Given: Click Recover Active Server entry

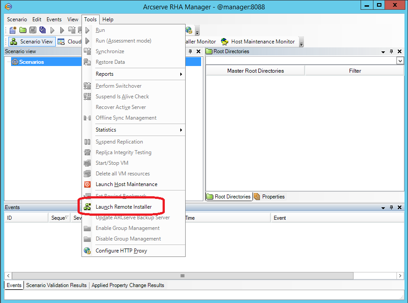Looking at the screenshot, I should tap(133, 107).
